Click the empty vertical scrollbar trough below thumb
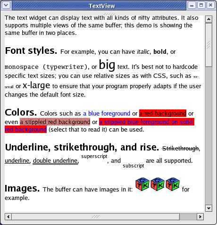 coord(209,136)
